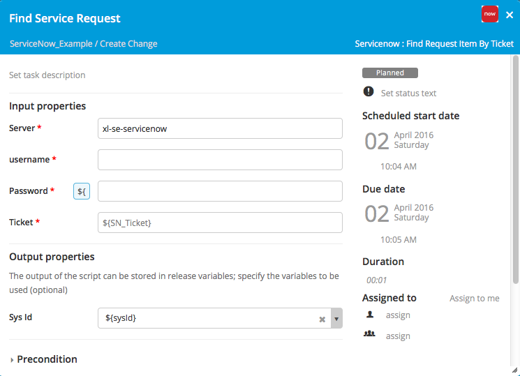Click the Server input field
520x376 pixels.
pos(220,128)
